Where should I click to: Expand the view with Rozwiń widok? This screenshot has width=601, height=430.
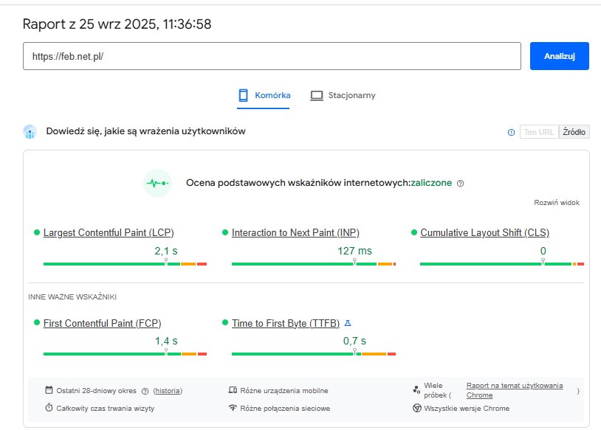point(557,202)
